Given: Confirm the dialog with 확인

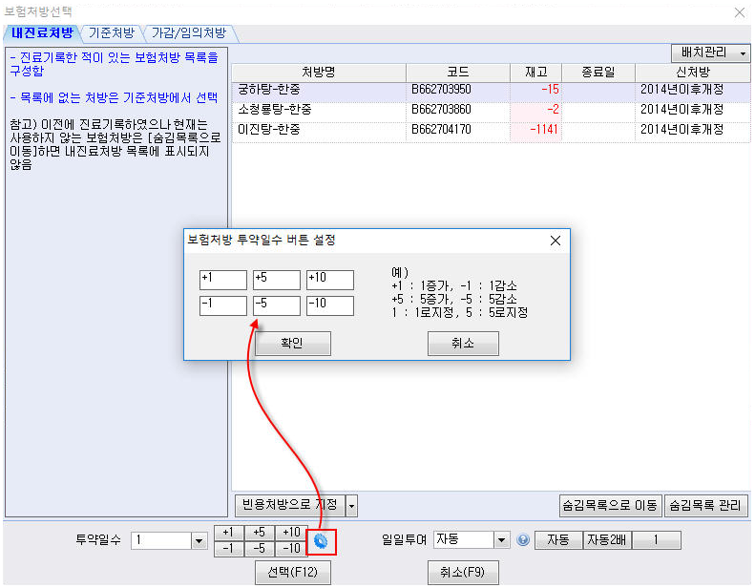Looking at the screenshot, I should (292, 344).
